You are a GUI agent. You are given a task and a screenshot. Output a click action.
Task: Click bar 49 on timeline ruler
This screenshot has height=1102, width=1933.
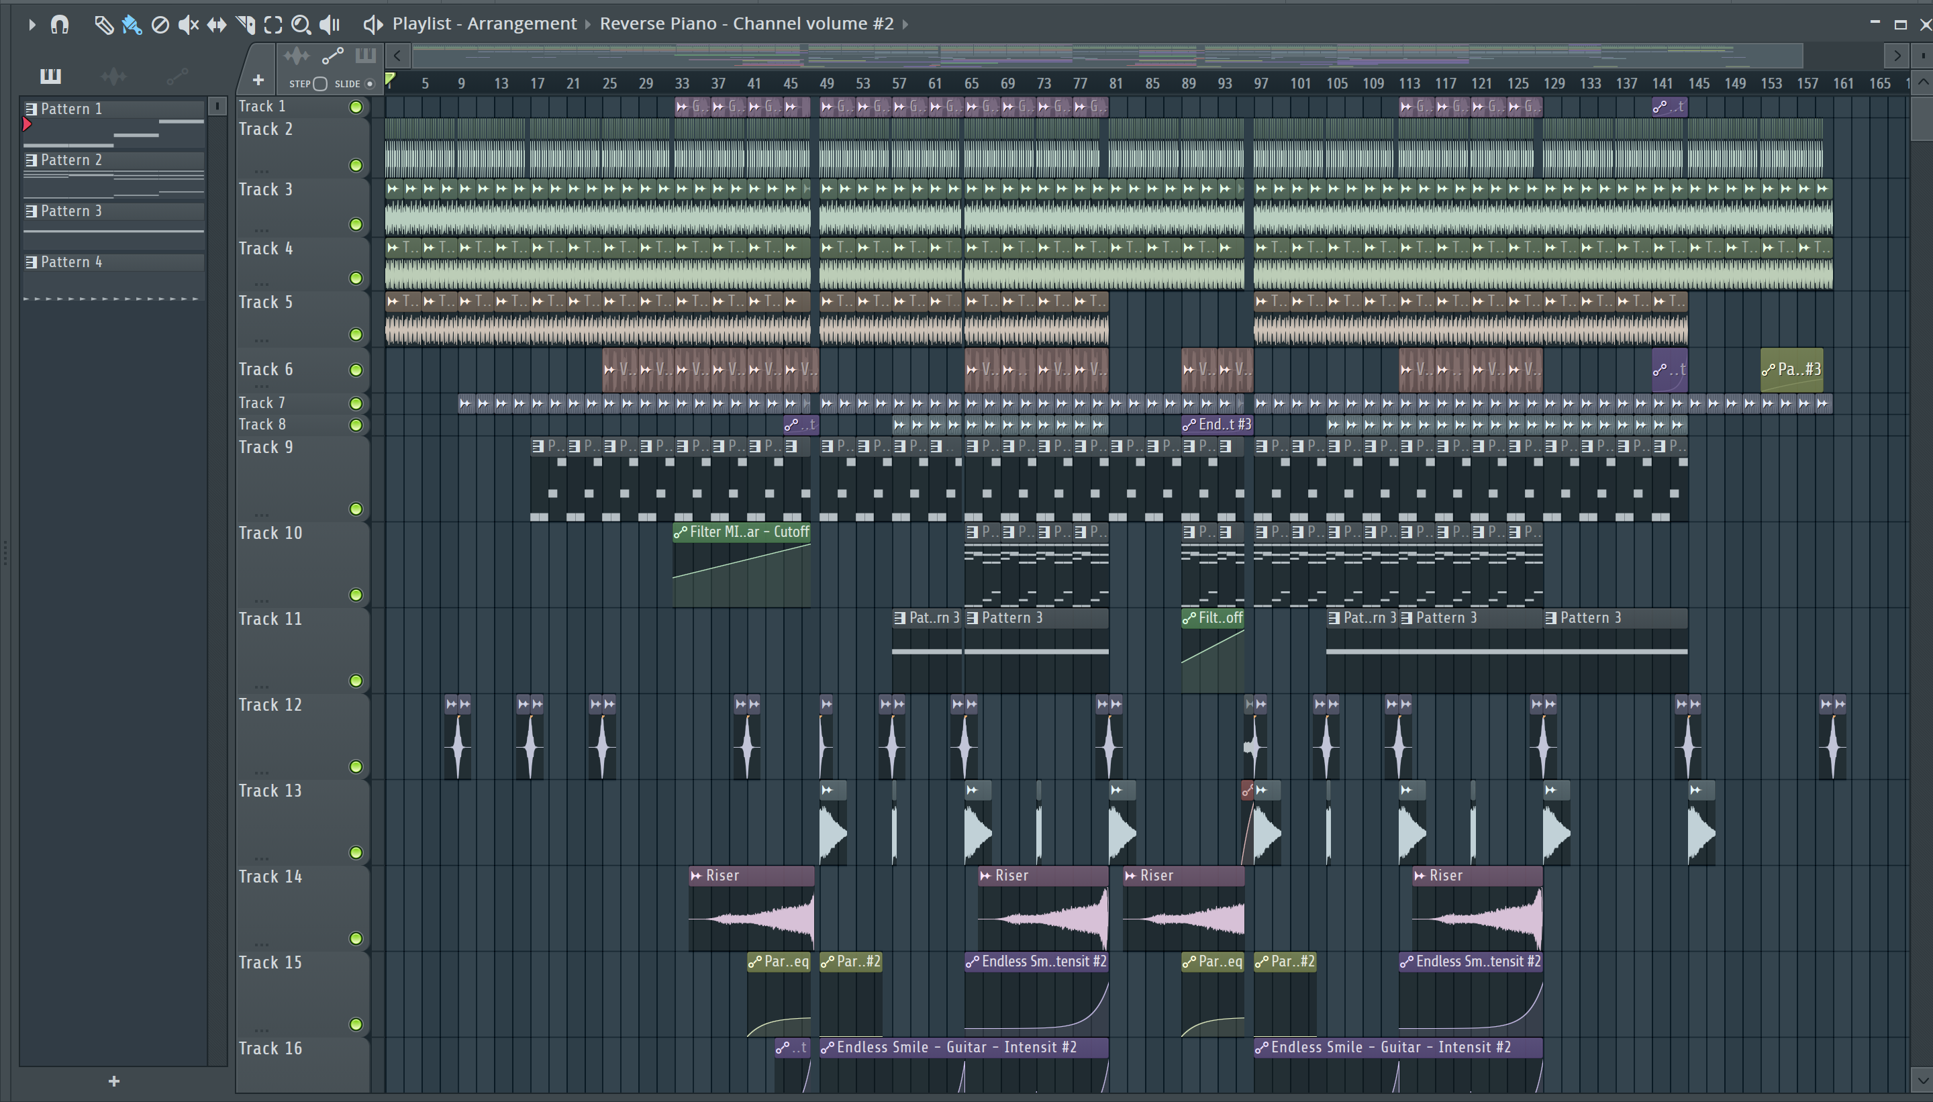tap(826, 83)
